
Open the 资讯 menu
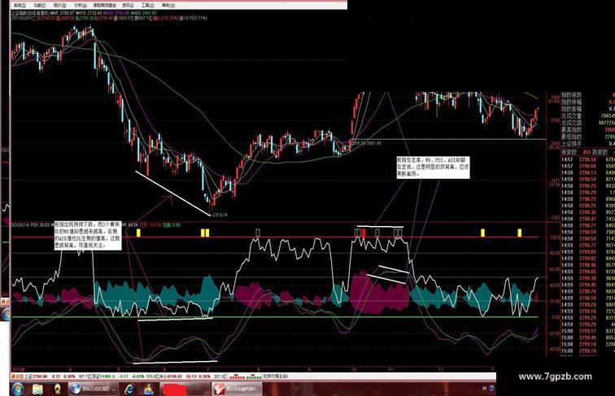point(128,6)
